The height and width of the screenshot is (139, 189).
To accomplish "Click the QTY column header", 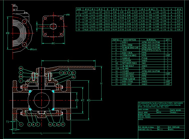I will [x=168, y=40].
